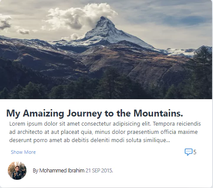The width and height of the screenshot is (213, 188).
Task: Expand the post with Show More
Action: pos(23,152)
